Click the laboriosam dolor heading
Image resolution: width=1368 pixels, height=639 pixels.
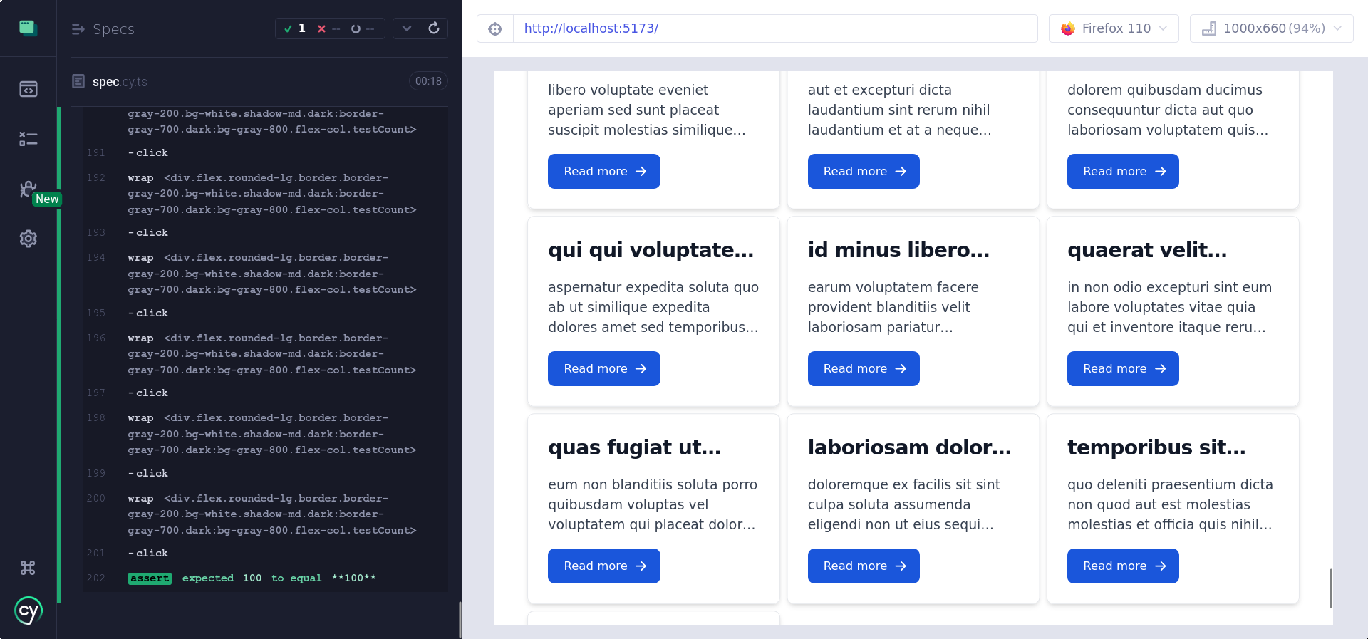tap(909, 447)
